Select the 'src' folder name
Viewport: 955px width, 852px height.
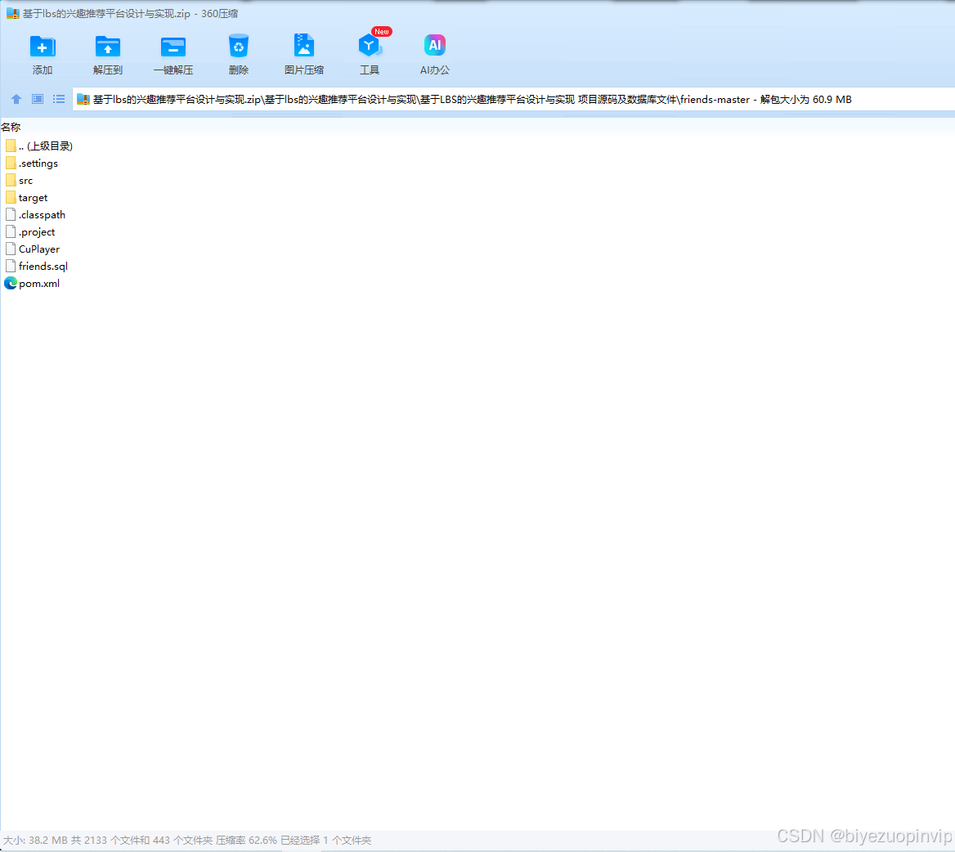tap(25, 181)
